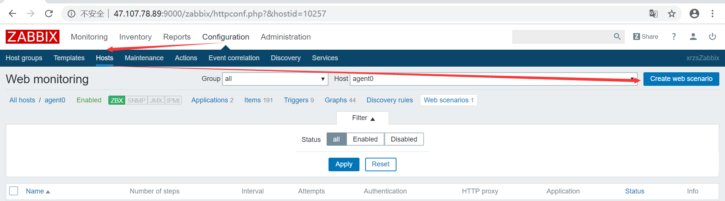
Task: Sort by the Status column
Action: [x=634, y=191]
